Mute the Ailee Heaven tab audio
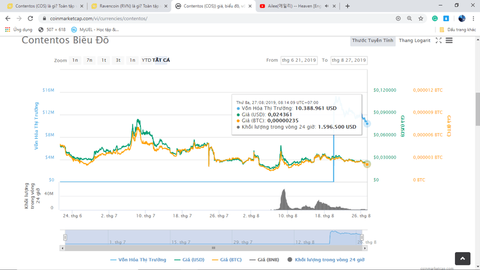This screenshot has height=270, width=480. [327, 6]
